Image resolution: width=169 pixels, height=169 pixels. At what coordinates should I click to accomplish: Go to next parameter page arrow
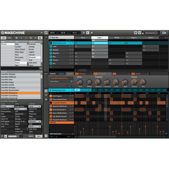(x=72, y=86)
